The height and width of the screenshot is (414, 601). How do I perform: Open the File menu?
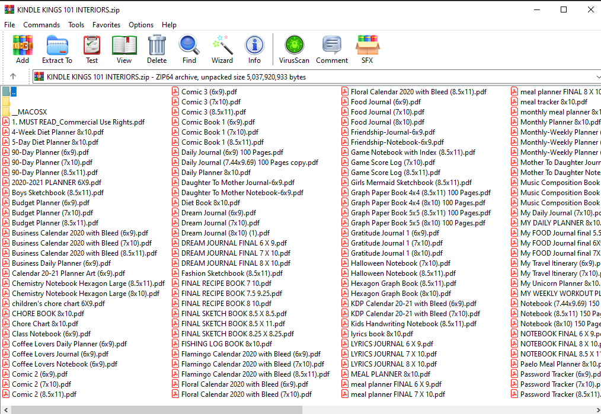click(x=9, y=24)
